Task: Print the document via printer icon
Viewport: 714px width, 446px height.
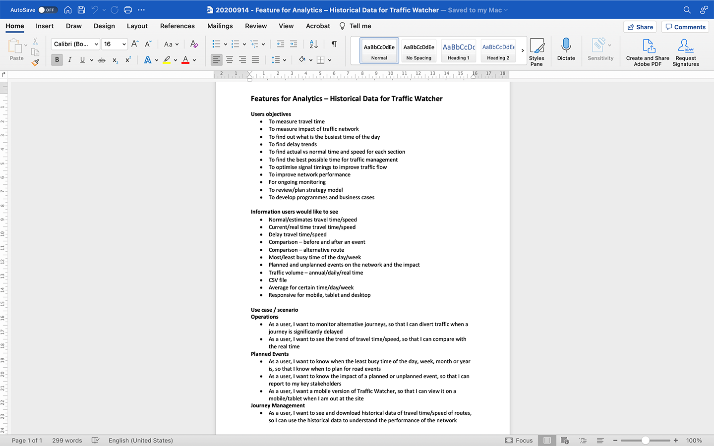Action: pyautogui.click(x=128, y=10)
